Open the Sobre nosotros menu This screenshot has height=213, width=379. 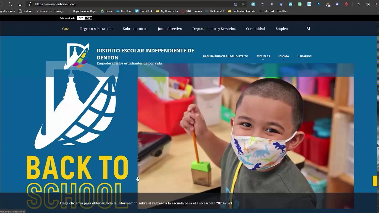pos(135,29)
